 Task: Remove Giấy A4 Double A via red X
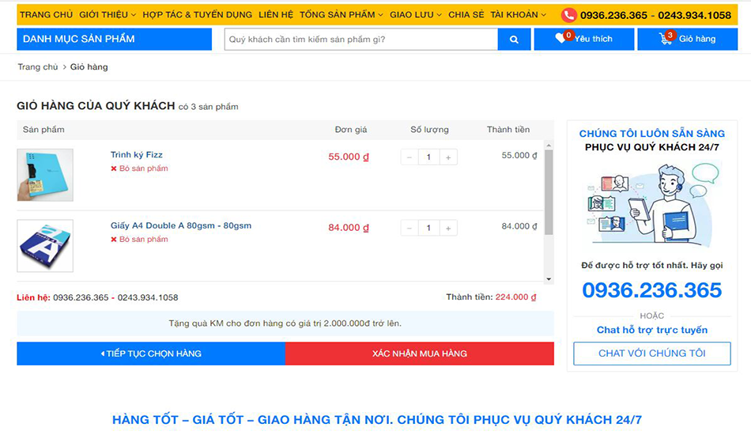point(114,240)
